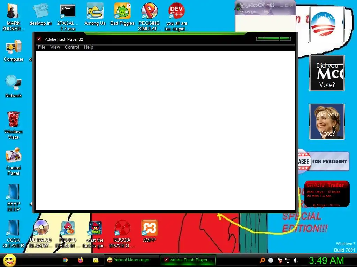
Task: Click the McCain 'Did you Vote?' gadget
Action: pyautogui.click(x=327, y=73)
